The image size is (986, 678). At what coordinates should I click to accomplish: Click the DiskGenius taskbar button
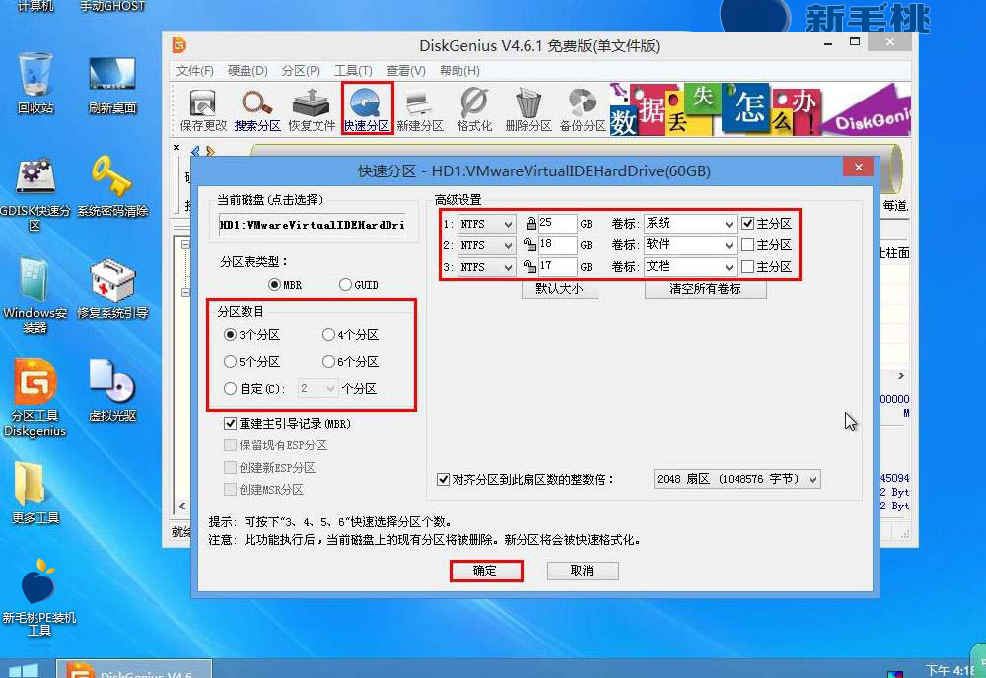click(134, 669)
